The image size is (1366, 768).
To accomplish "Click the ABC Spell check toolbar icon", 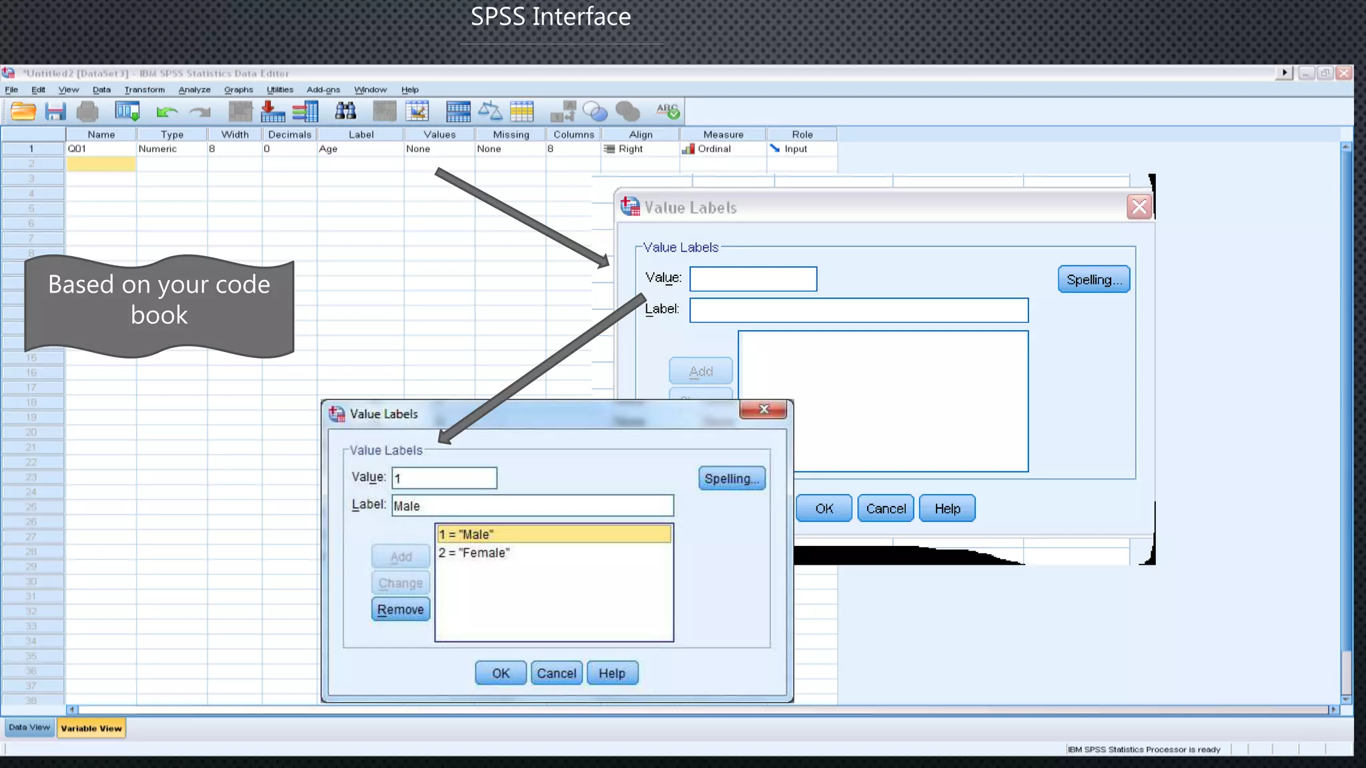I will click(x=668, y=111).
